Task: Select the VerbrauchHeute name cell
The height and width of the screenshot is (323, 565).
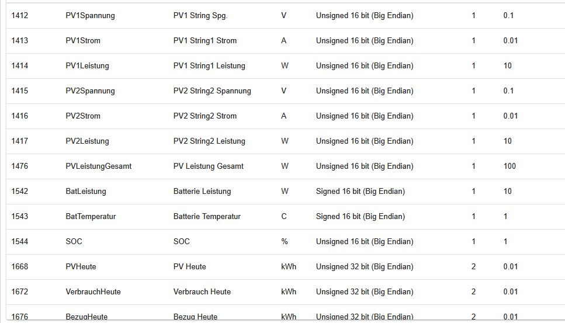Action: pyautogui.click(x=93, y=292)
